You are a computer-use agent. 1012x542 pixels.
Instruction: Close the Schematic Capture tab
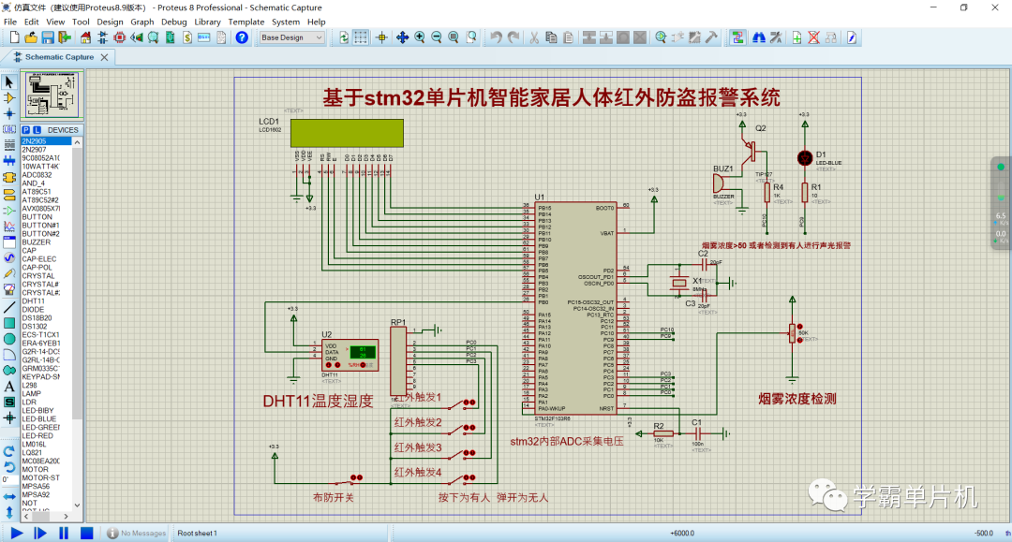pyautogui.click(x=105, y=57)
